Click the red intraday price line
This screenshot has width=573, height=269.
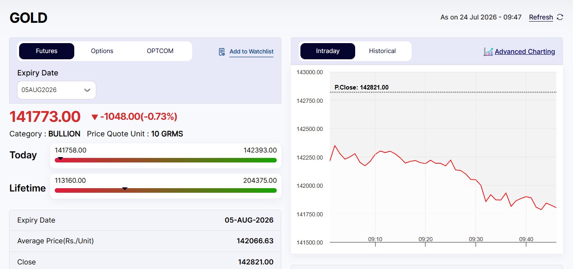pyautogui.click(x=443, y=177)
